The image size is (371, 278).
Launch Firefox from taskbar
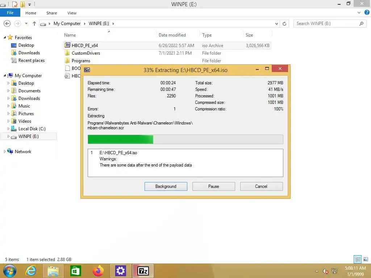pyautogui.click(x=98, y=271)
